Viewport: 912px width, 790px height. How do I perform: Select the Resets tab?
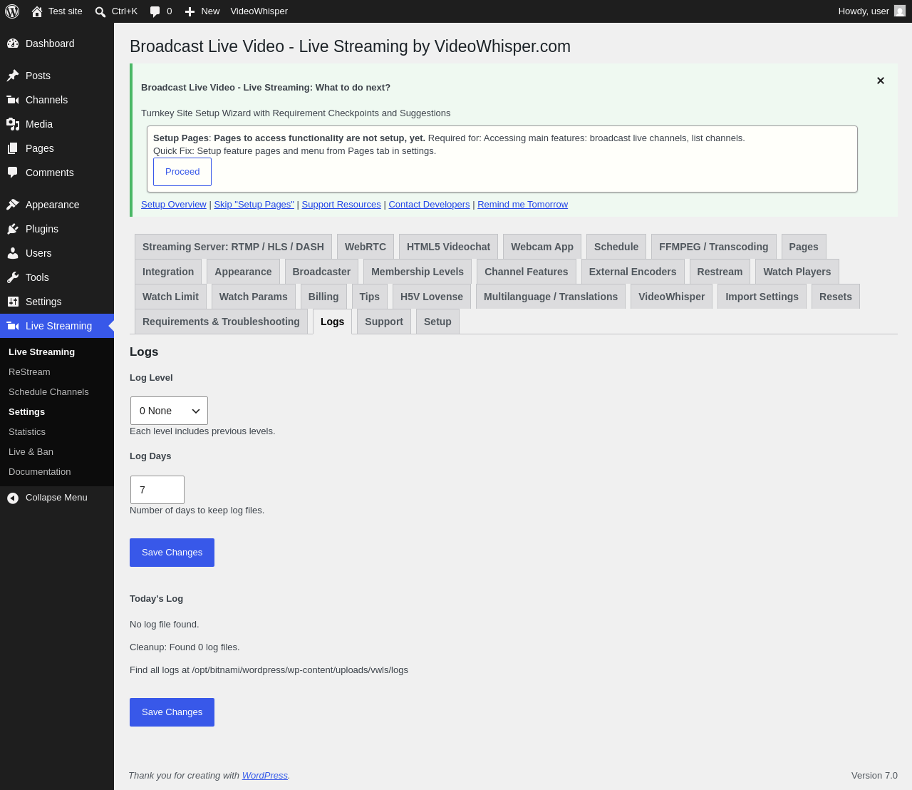point(836,297)
